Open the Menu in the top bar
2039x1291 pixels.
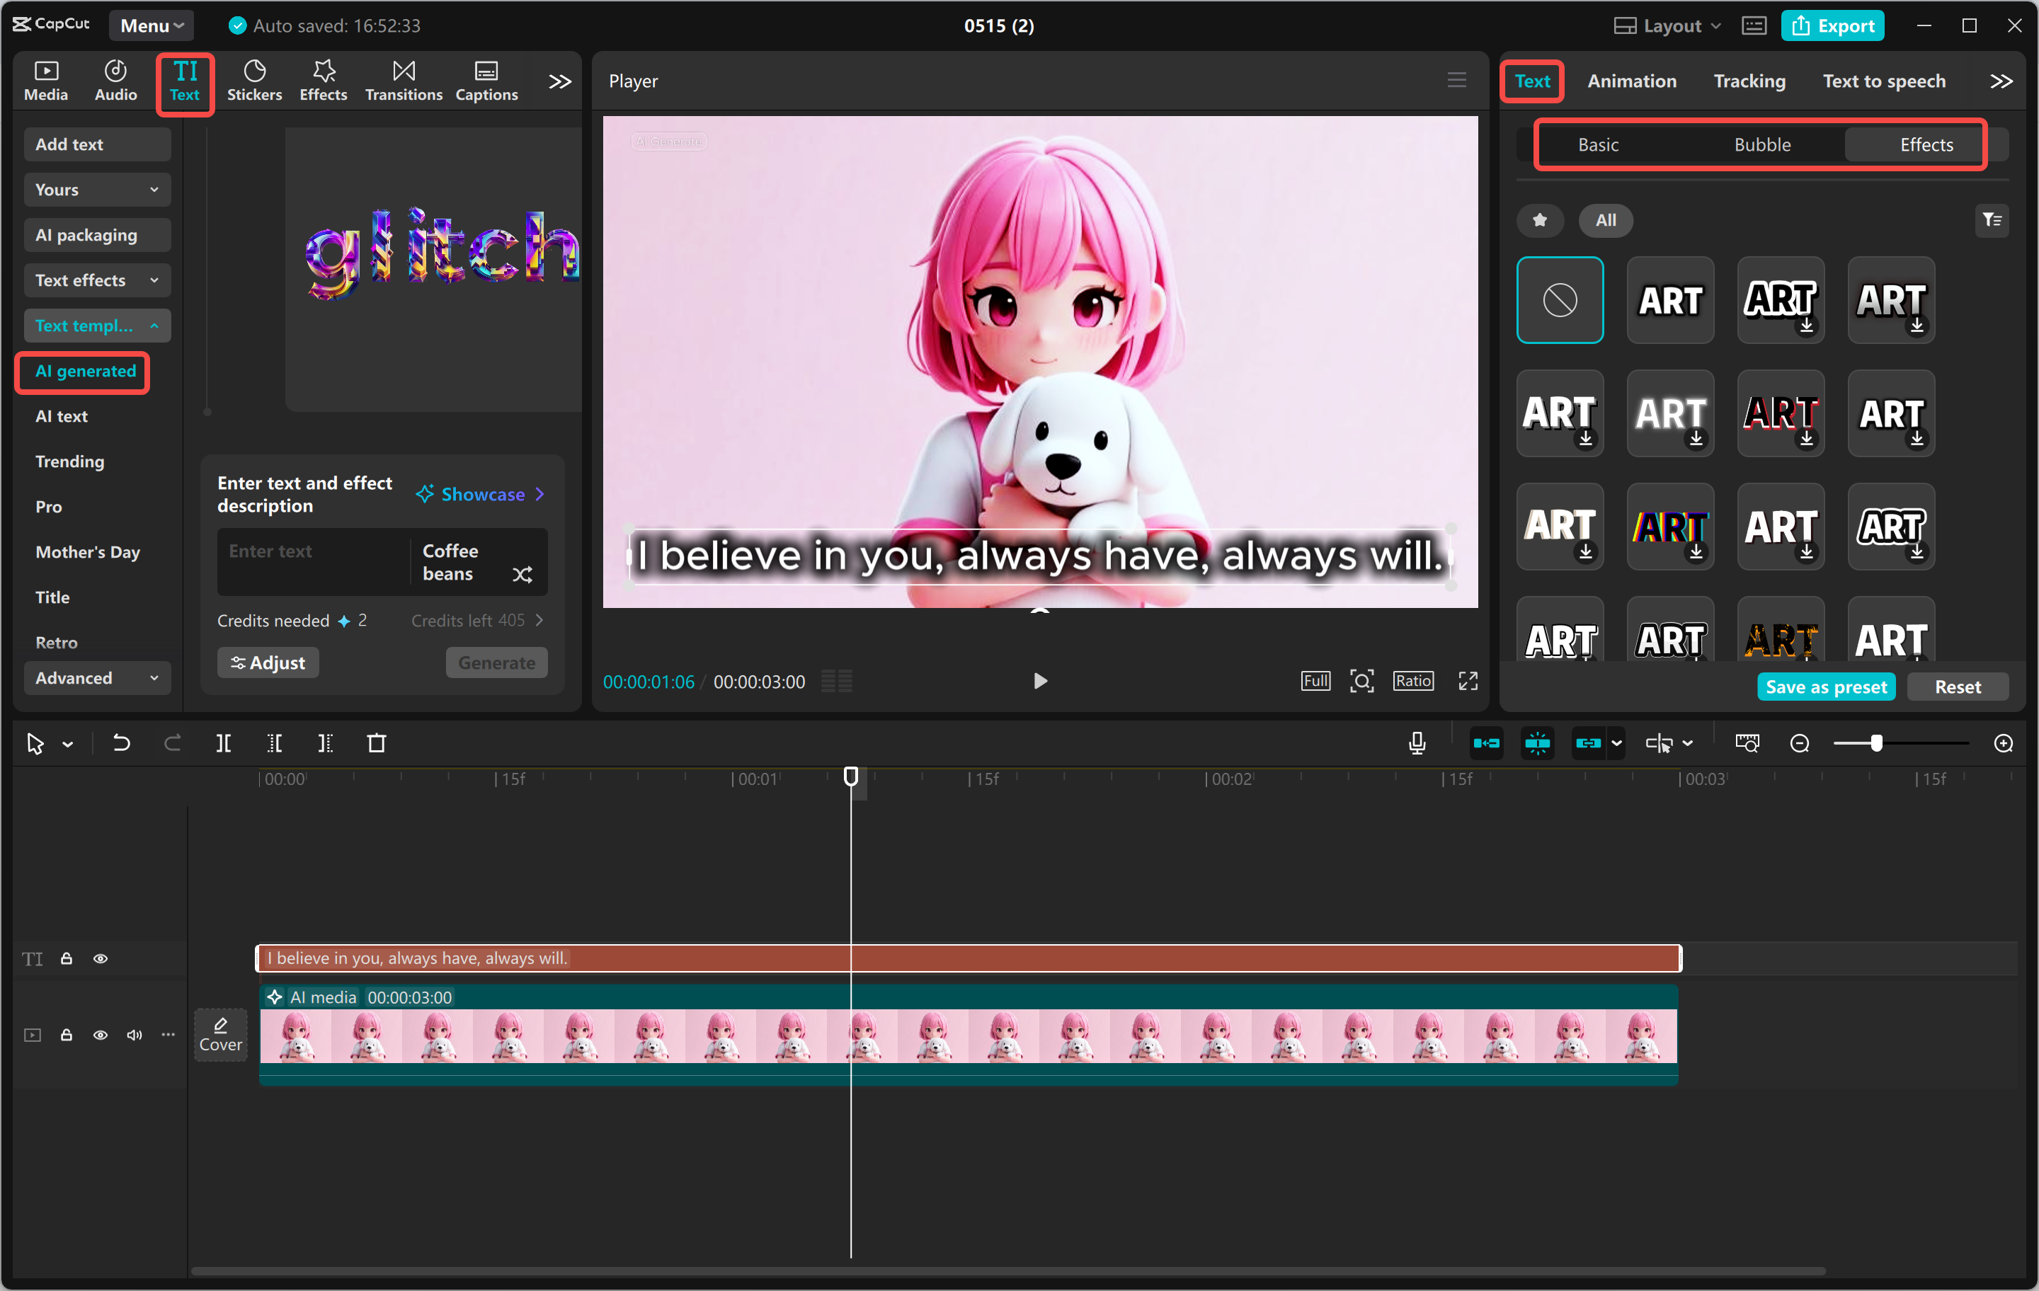tap(151, 25)
